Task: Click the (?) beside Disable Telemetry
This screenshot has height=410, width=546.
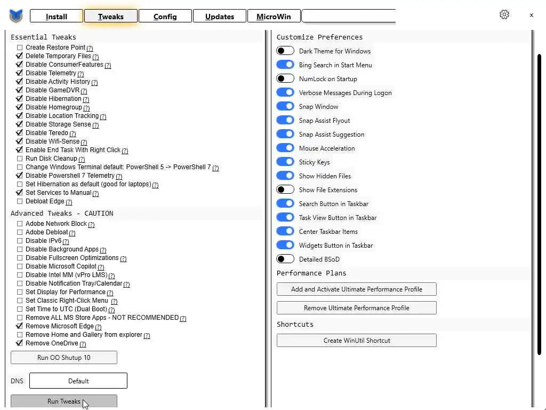Action: click(x=81, y=74)
